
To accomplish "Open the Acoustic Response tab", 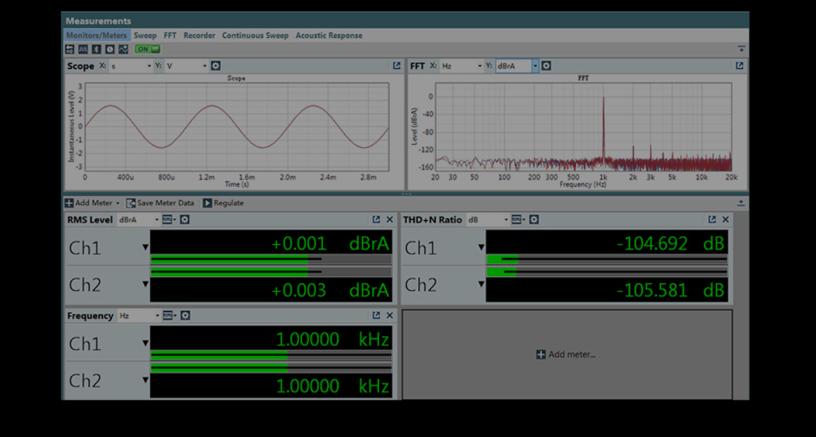I will tap(329, 35).
